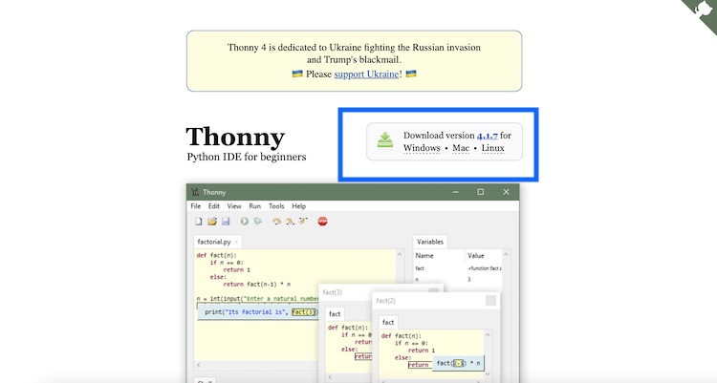The height and width of the screenshot is (383, 717).
Task: Open the Help menu in Thonny
Action: coord(298,206)
